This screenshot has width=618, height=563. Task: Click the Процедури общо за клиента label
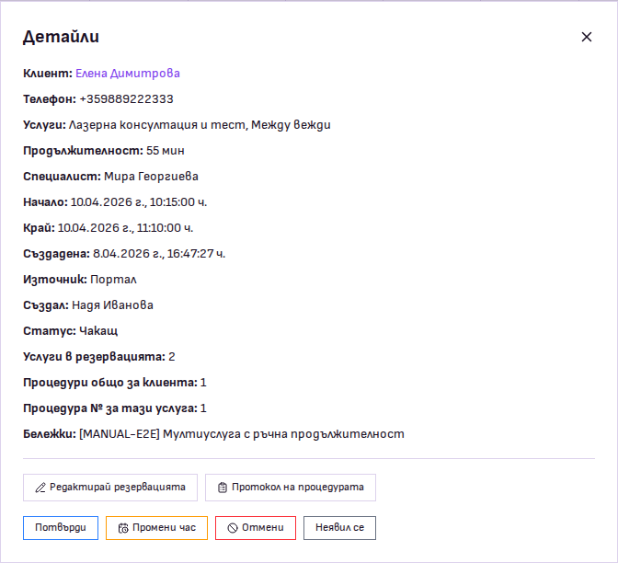click(x=110, y=383)
